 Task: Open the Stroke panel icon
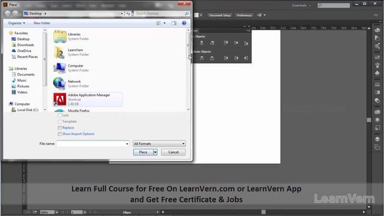click(x=377, y=85)
